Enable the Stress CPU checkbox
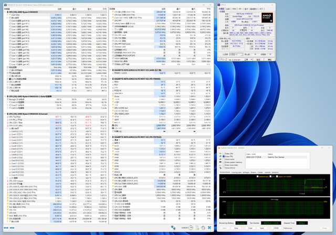The height and width of the screenshot is (235, 336). point(224,154)
